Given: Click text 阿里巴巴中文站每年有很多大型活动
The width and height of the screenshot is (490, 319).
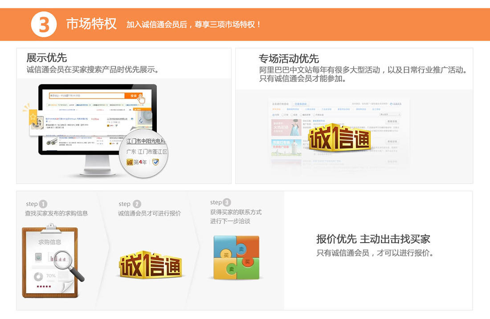Looking at the screenshot, I should [319, 70].
